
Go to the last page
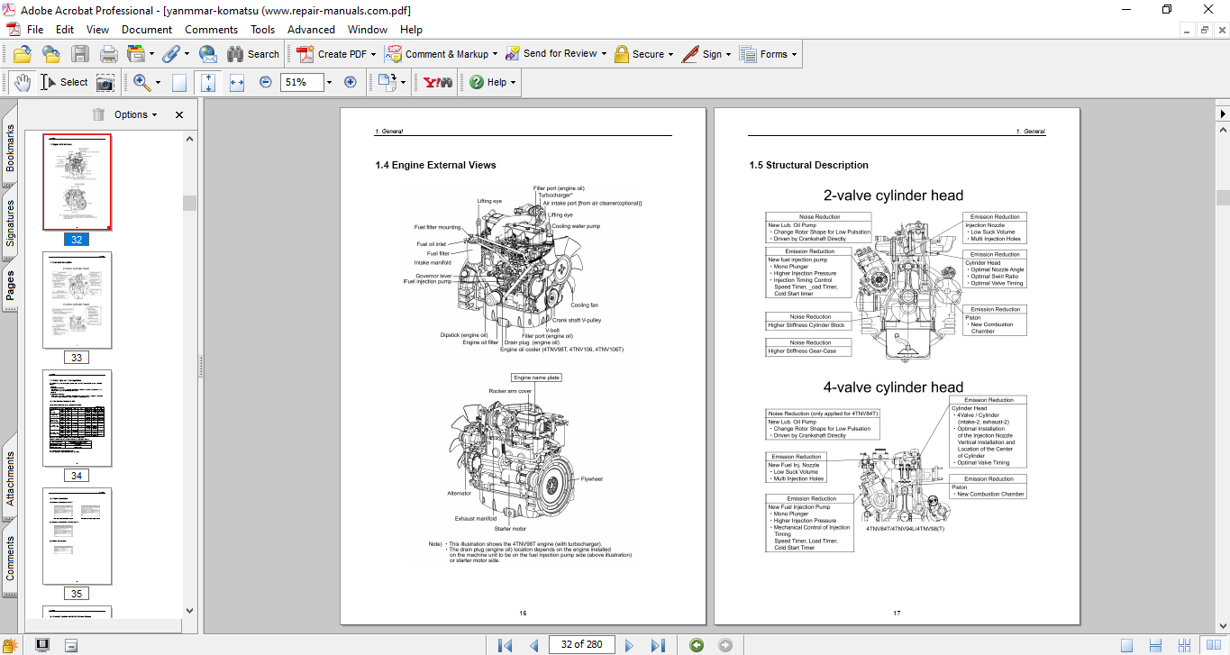pyautogui.click(x=658, y=644)
